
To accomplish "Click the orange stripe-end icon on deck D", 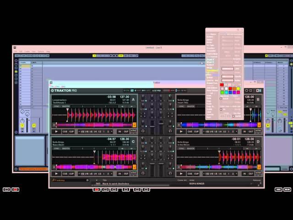I will click(x=259, y=167).
